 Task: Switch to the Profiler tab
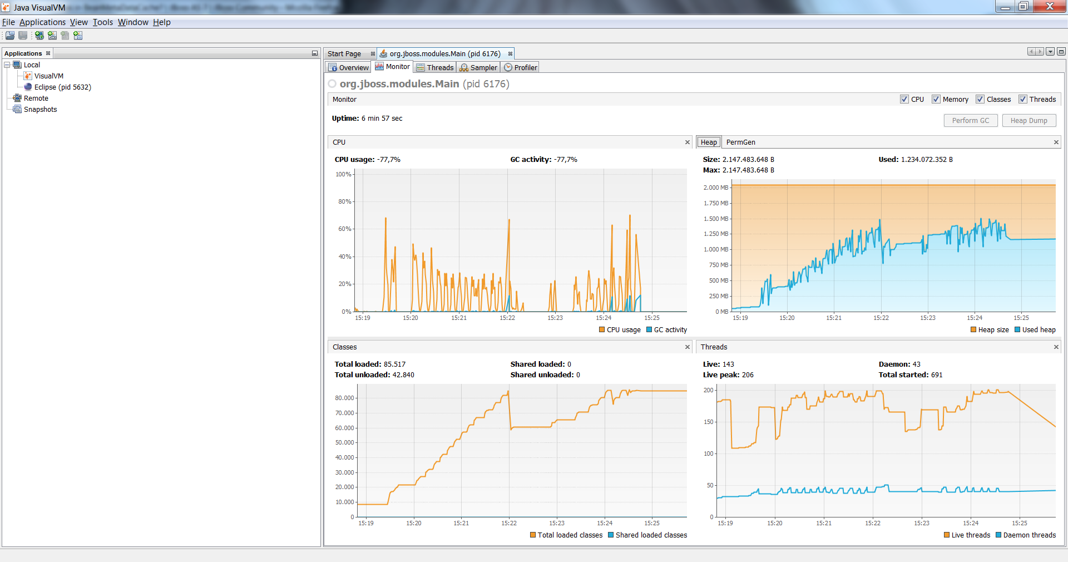point(520,67)
